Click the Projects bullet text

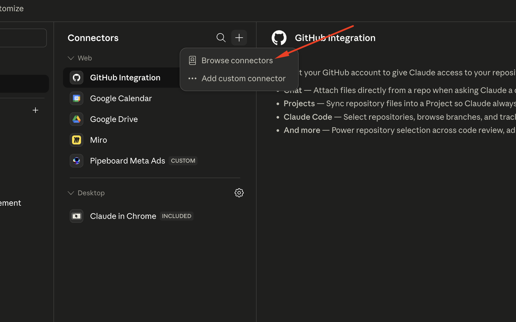pos(400,103)
